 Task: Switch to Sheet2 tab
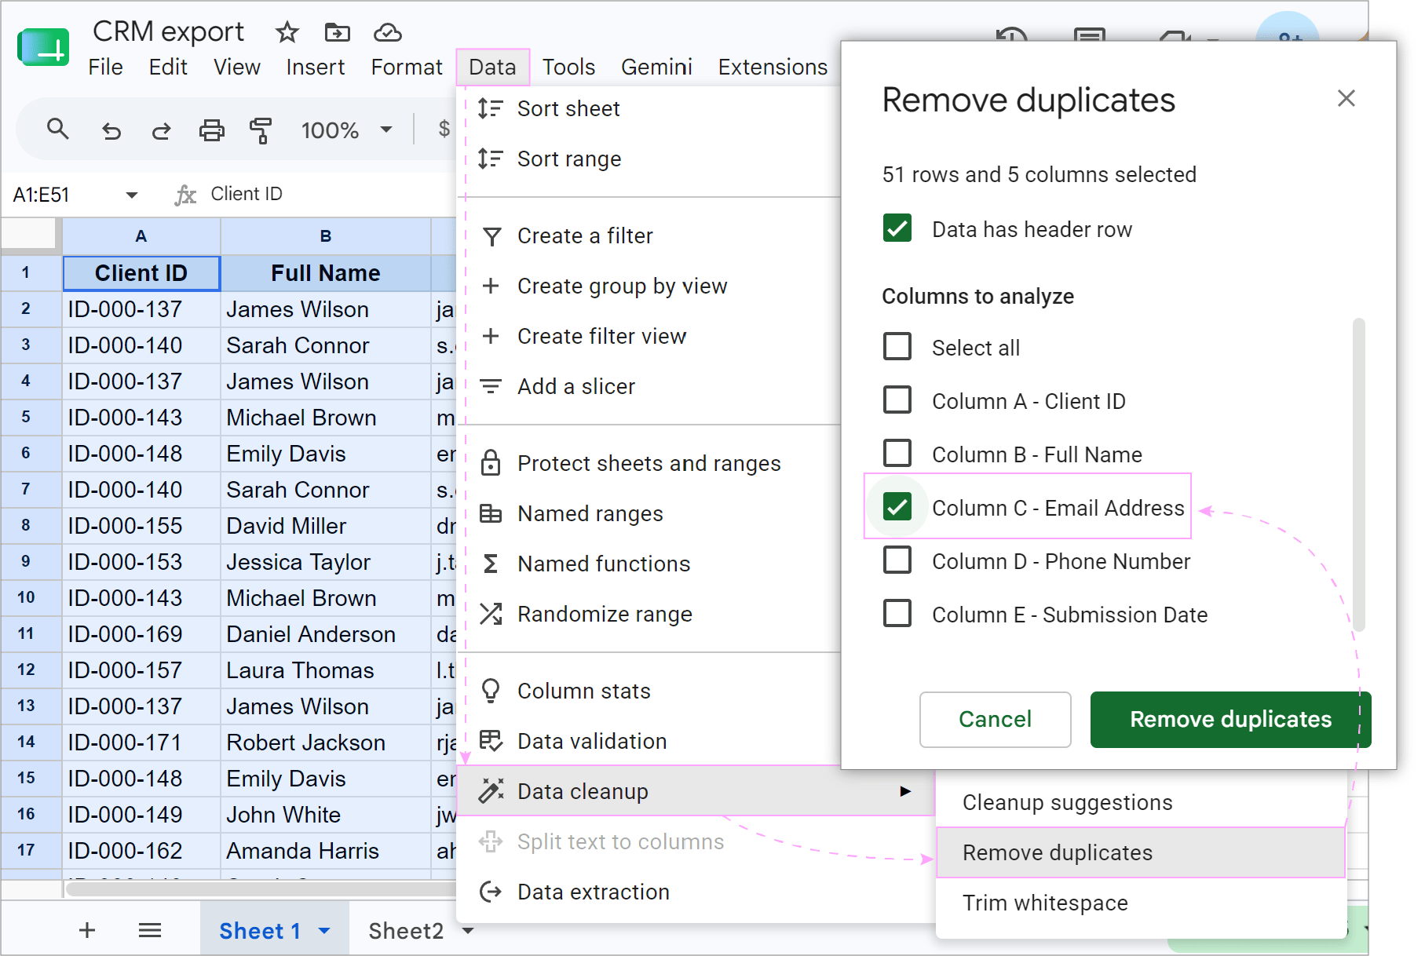pyautogui.click(x=406, y=931)
